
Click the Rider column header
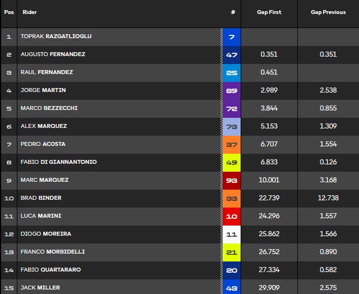[30, 12]
